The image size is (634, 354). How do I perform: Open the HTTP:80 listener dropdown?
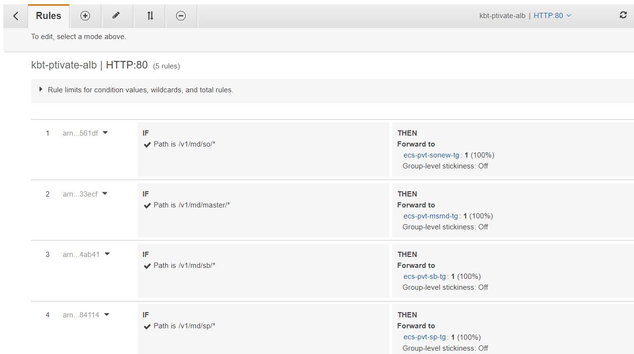(x=552, y=16)
